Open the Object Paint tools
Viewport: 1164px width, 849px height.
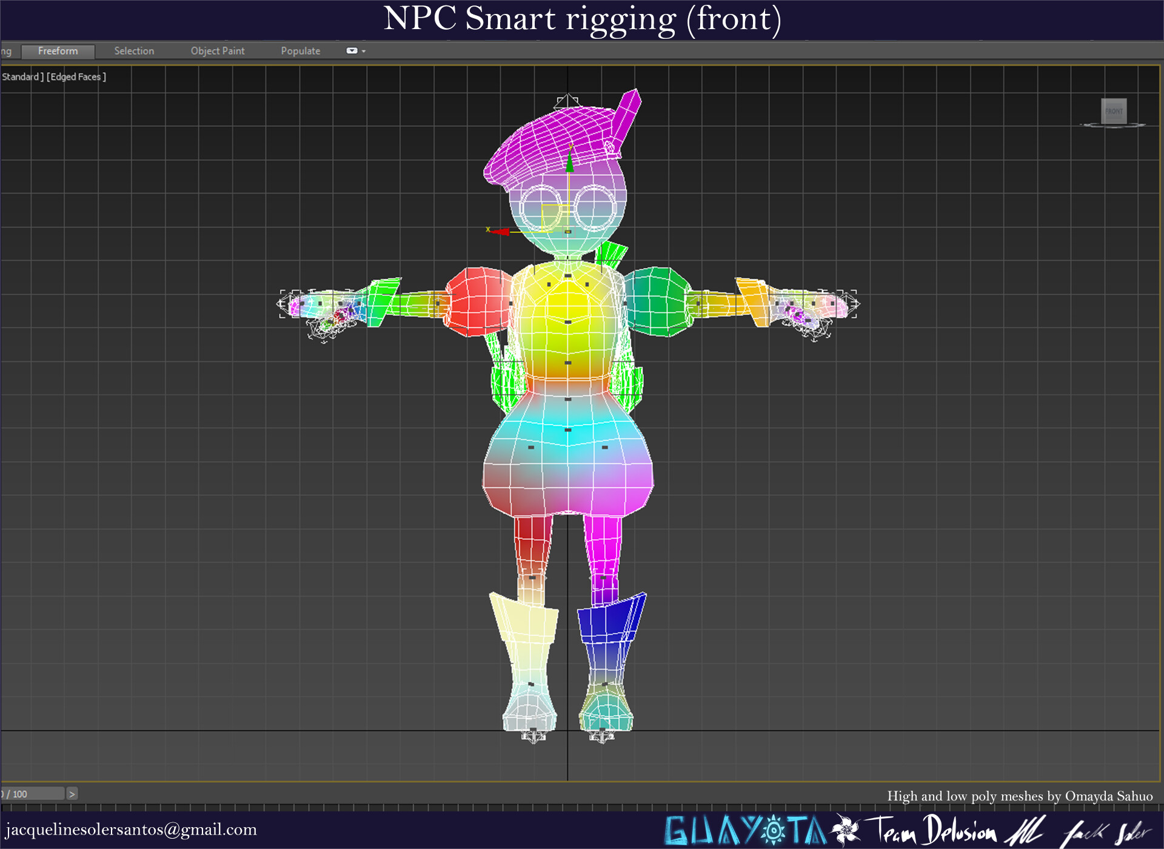(x=217, y=51)
